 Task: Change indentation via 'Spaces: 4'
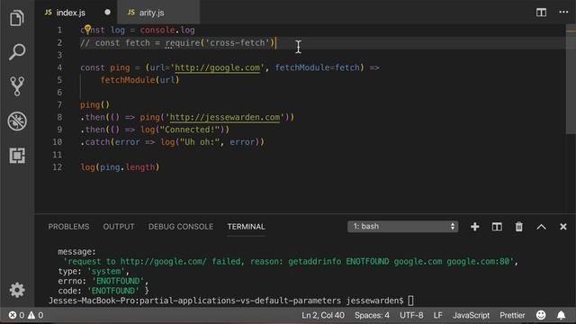[x=372, y=315]
